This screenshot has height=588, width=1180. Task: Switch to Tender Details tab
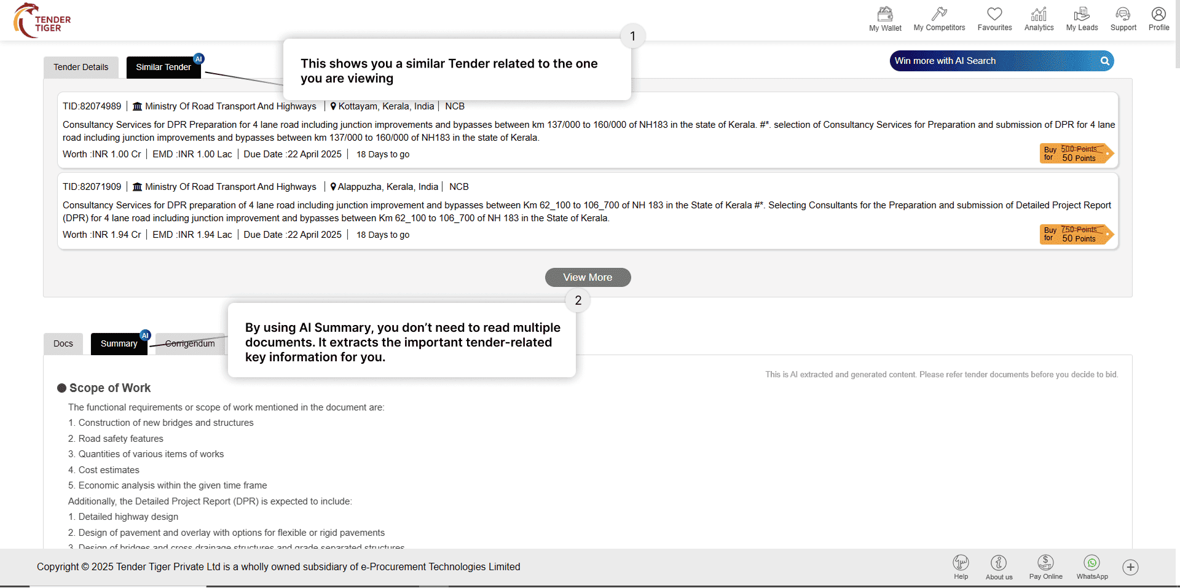point(81,67)
